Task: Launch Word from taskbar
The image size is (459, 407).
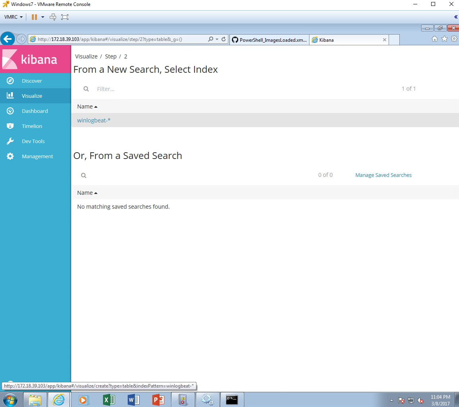Action: pyautogui.click(x=134, y=400)
